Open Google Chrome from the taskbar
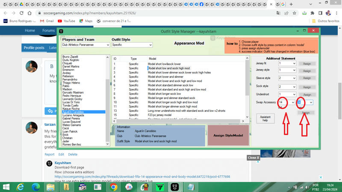Screen dimensions: 342x192 point(113,187)
